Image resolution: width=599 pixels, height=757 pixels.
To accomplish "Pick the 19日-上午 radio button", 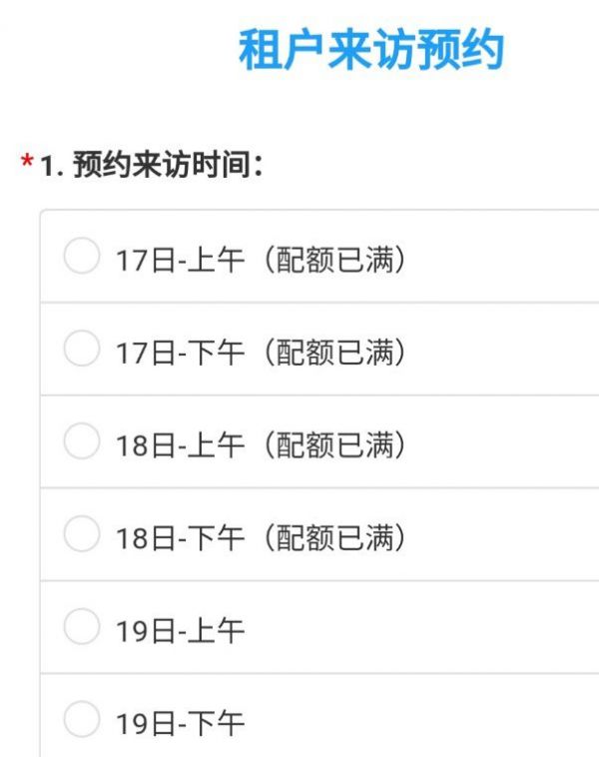I will tap(81, 628).
